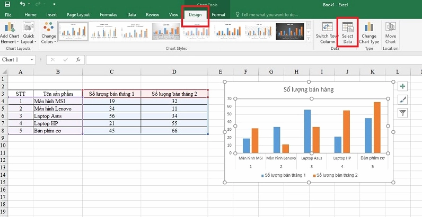422x217 pixels.
Task: Click the Move Chart button
Action: pos(390,33)
